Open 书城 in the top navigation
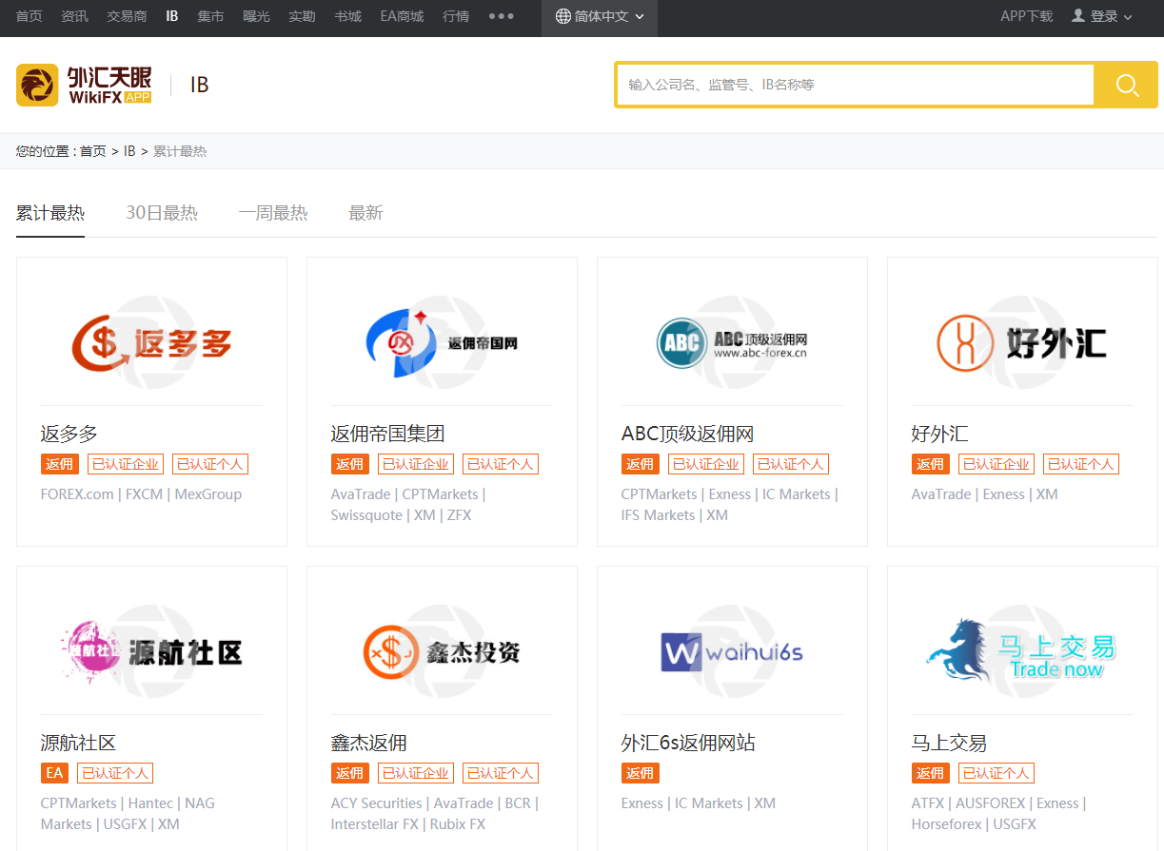This screenshot has height=851, width=1164. coord(347,16)
